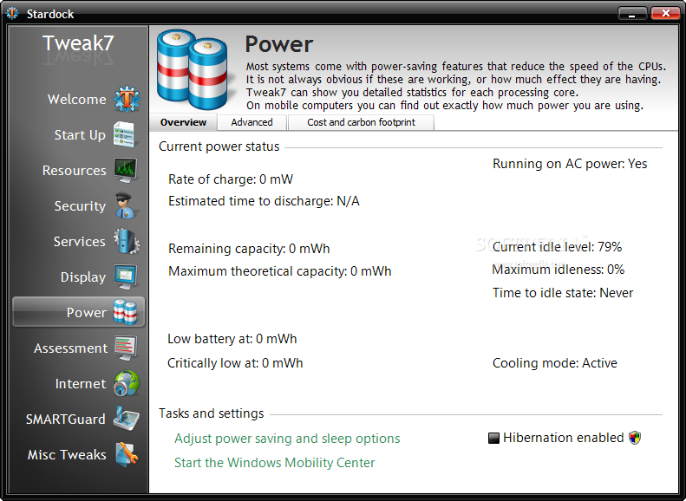Click 'Estimated time to discharge: N/A'
This screenshot has height=501, width=686.
(x=264, y=201)
